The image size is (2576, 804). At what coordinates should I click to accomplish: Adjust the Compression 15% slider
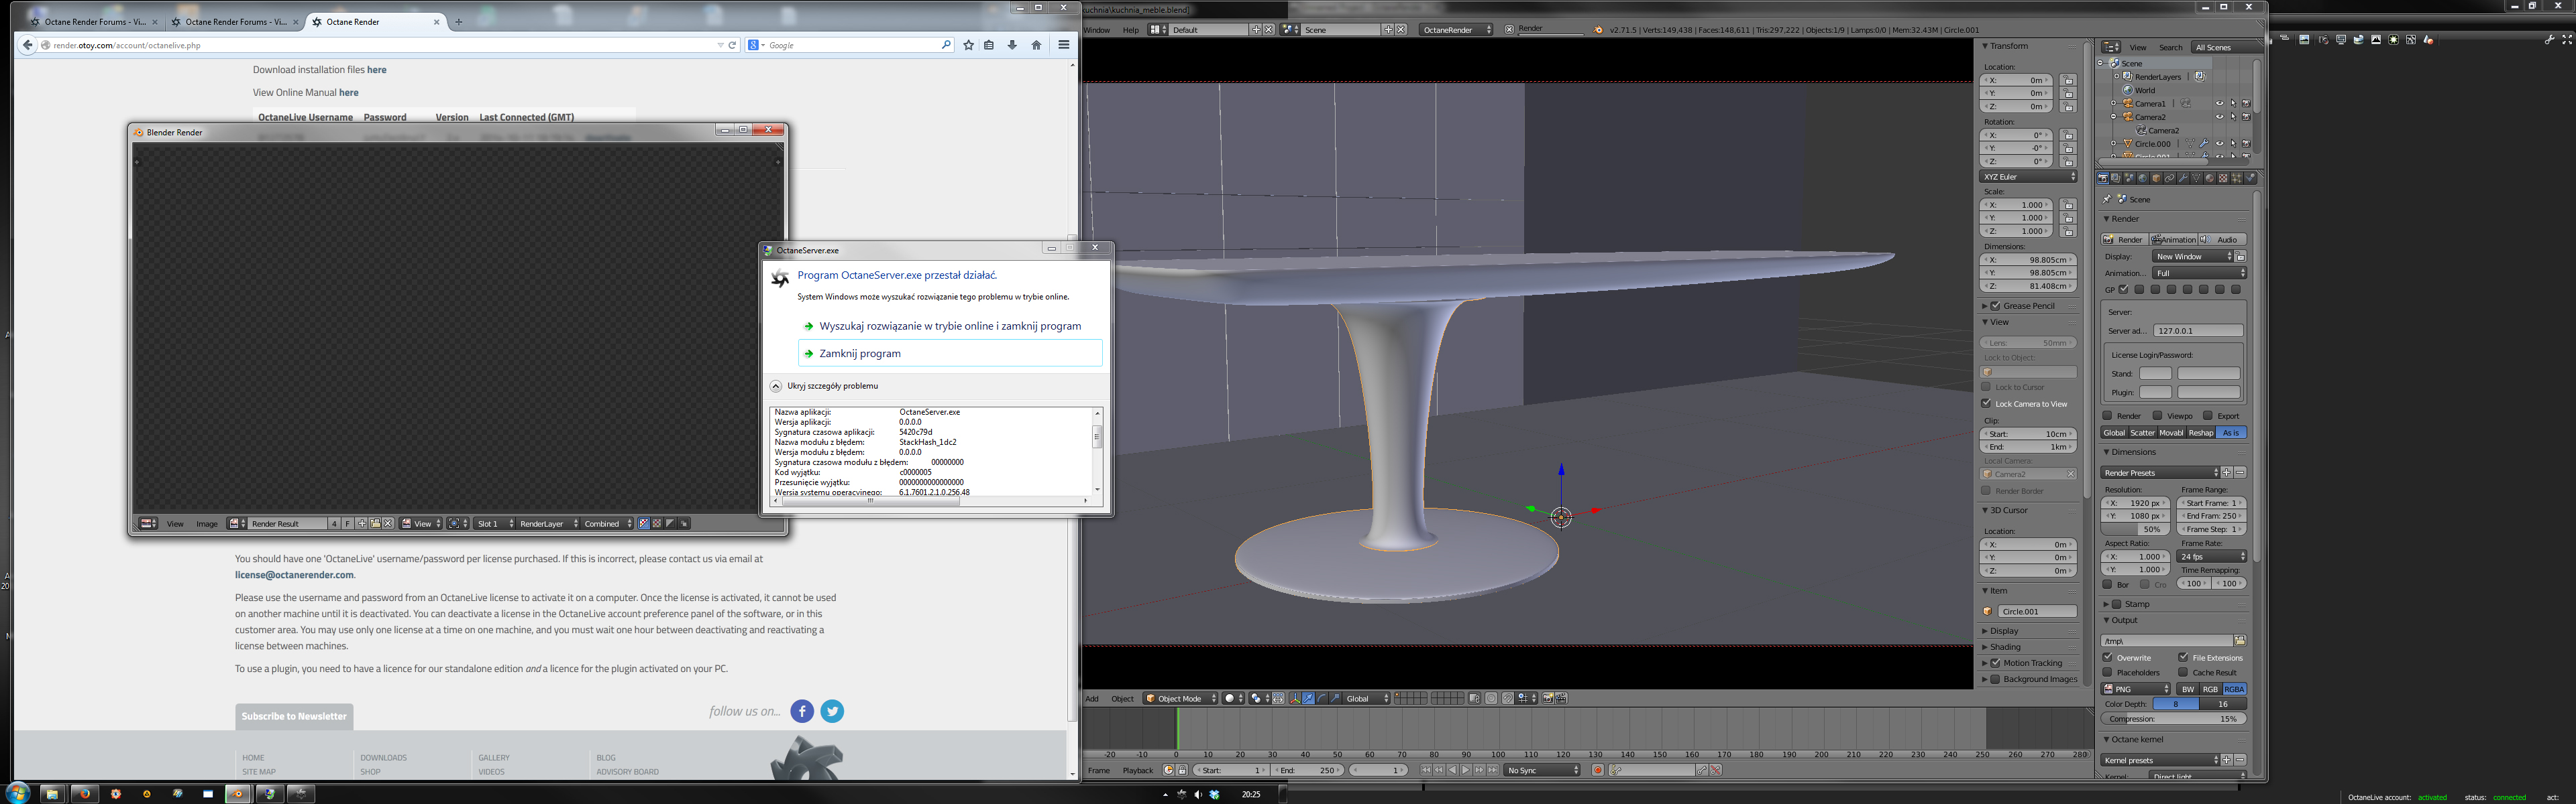tap(2173, 718)
